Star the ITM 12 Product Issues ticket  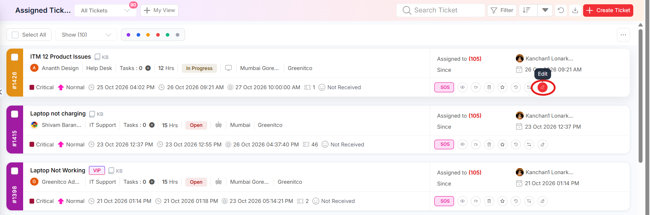point(502,87)
